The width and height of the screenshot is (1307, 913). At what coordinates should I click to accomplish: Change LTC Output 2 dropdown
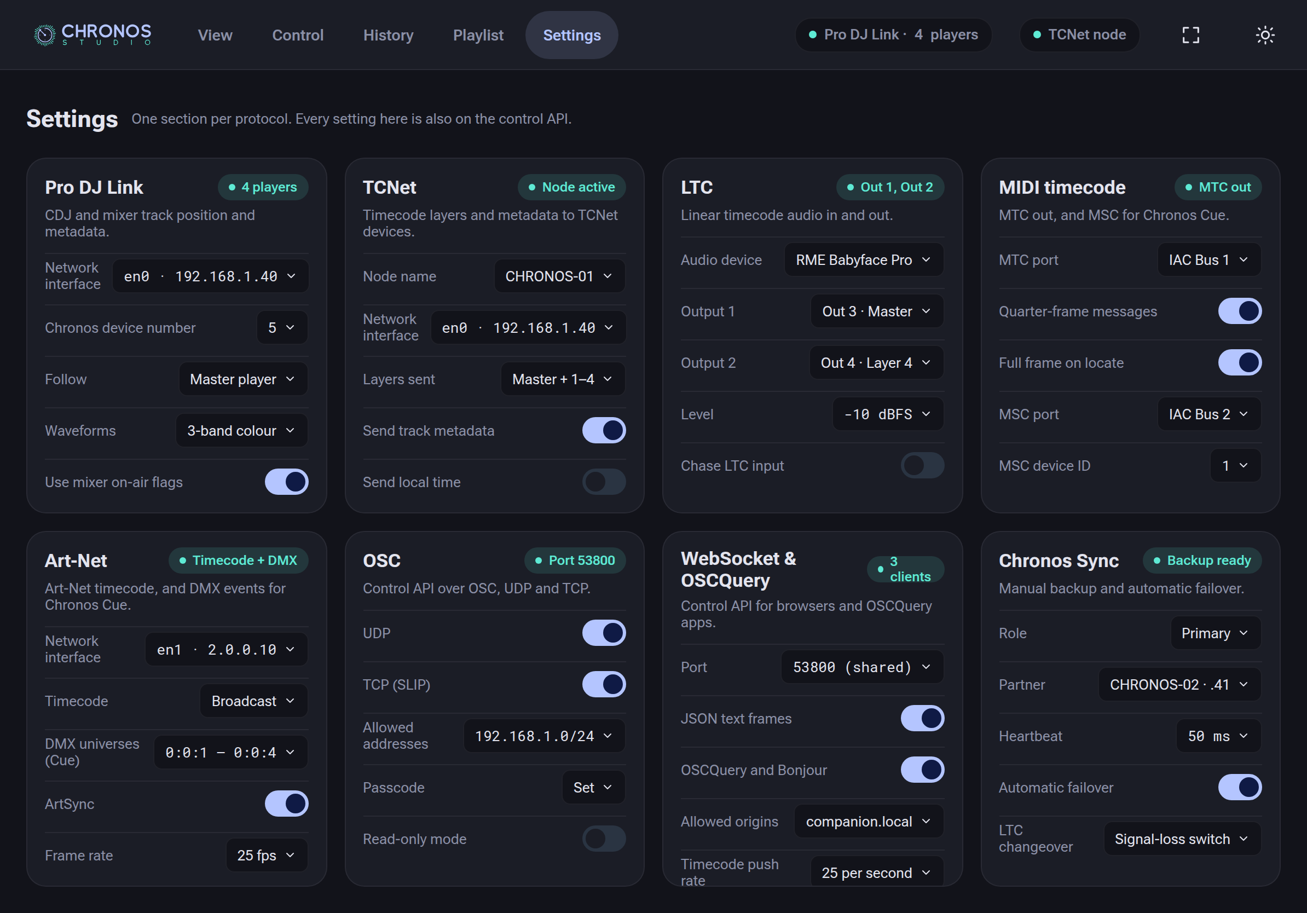pos(877,362)
